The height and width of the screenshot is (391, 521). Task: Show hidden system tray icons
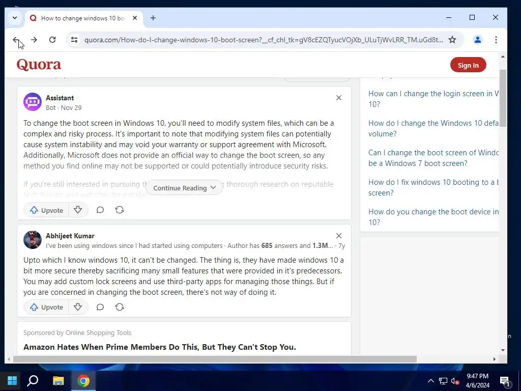coord(430,381)
